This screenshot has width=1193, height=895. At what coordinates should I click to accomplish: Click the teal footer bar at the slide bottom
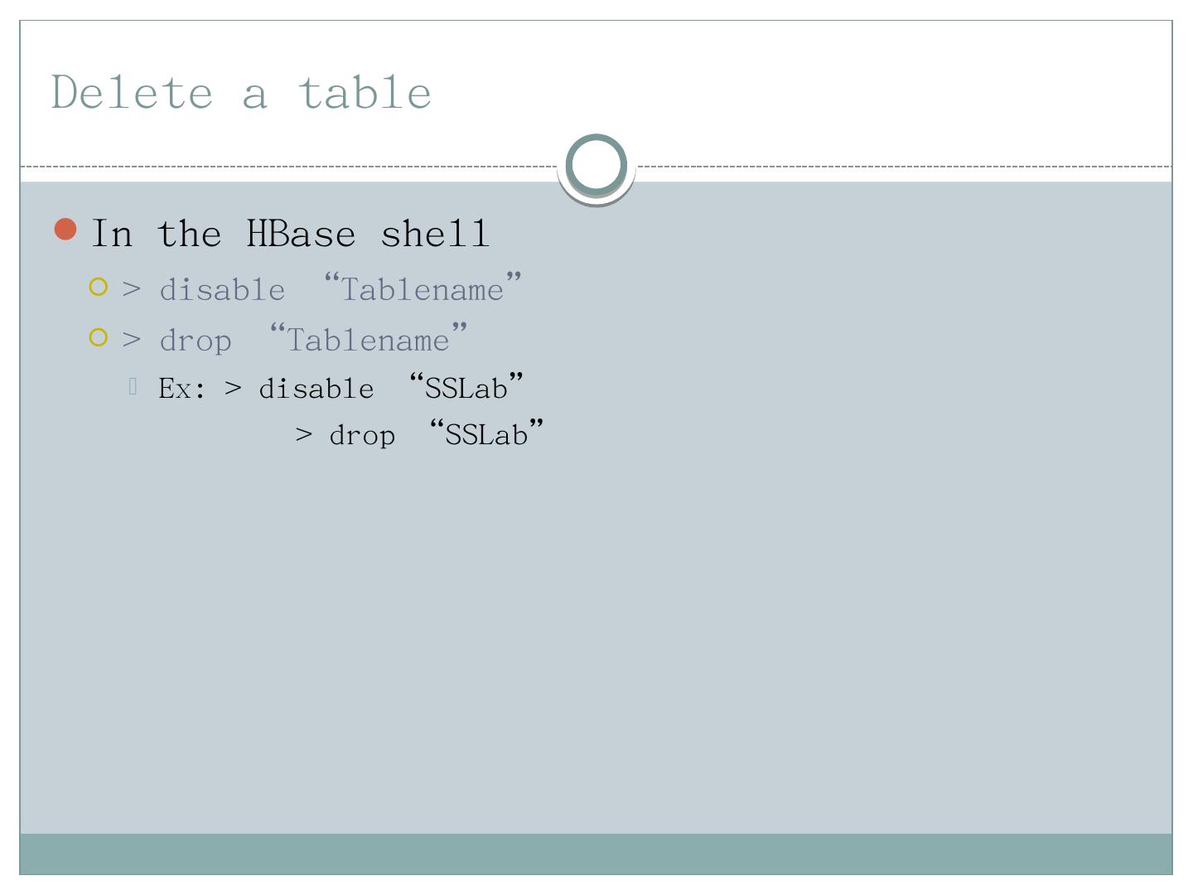pyautogui.click(x=596, y=854)
